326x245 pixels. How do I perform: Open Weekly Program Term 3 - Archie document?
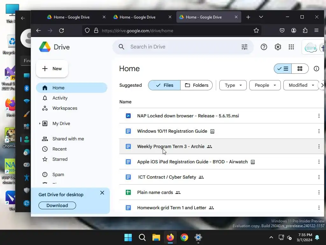click(x=171, y=146)
